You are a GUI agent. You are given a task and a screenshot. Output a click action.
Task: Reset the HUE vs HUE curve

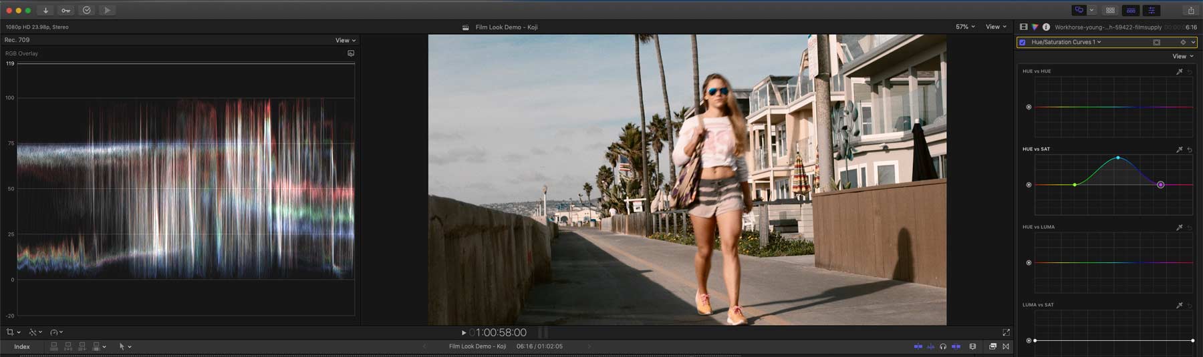(x=1190, y=71)
